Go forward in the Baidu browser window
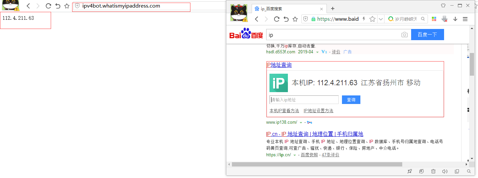 (x=266, y=19)
